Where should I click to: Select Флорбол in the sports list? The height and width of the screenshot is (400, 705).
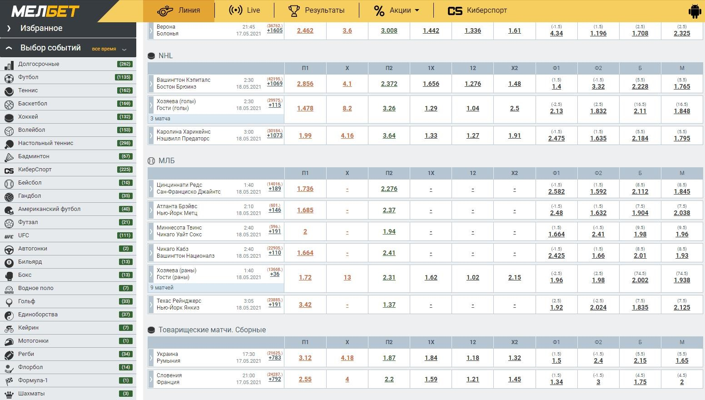(x=68, y=368)
